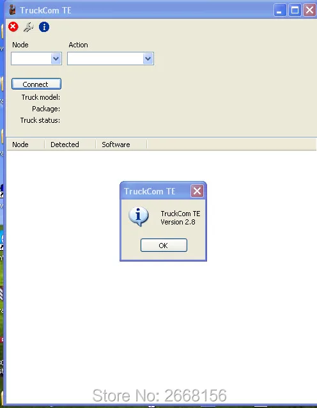Click the info bubble icon in dialog
317x408 pixels.
coord(138,217)
